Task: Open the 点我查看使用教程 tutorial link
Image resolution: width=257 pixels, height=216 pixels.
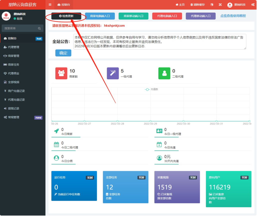Action: [x=233, y=16]
